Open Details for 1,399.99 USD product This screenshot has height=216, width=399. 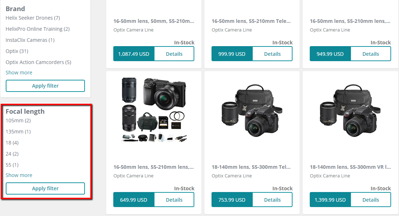(371, 200)
